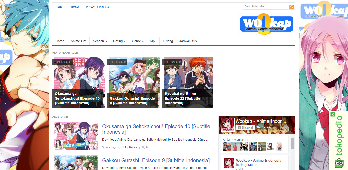Image resolution: width=348 pixels, height=170 pixels.
Task: Click '36rb suka' like count text
Action: (x=263, y=128)
